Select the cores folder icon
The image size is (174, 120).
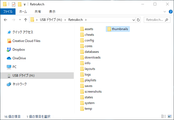point(82,46)
